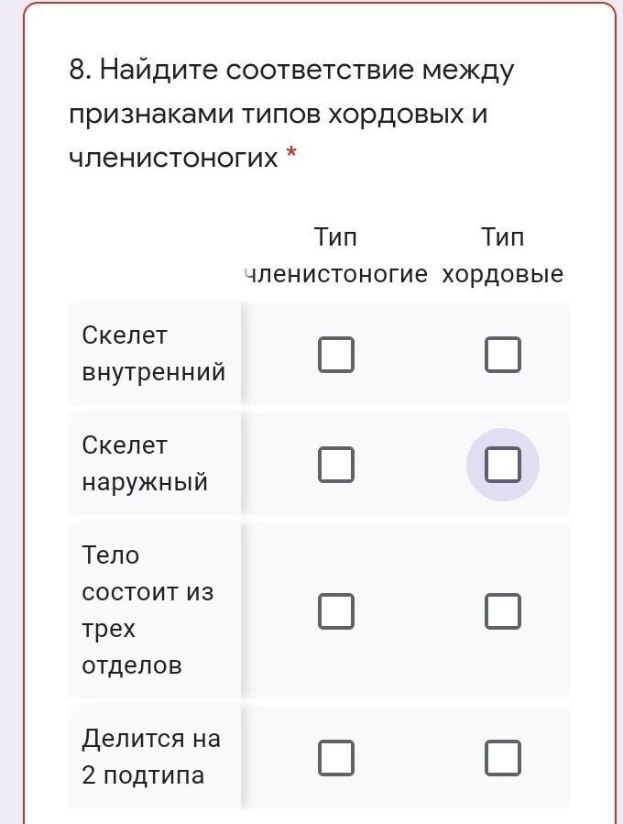Viewport: 623px width, 824px height.
Task: Check 'Скелет внутренний' under Тип хордовые
Action: point(503,355)
